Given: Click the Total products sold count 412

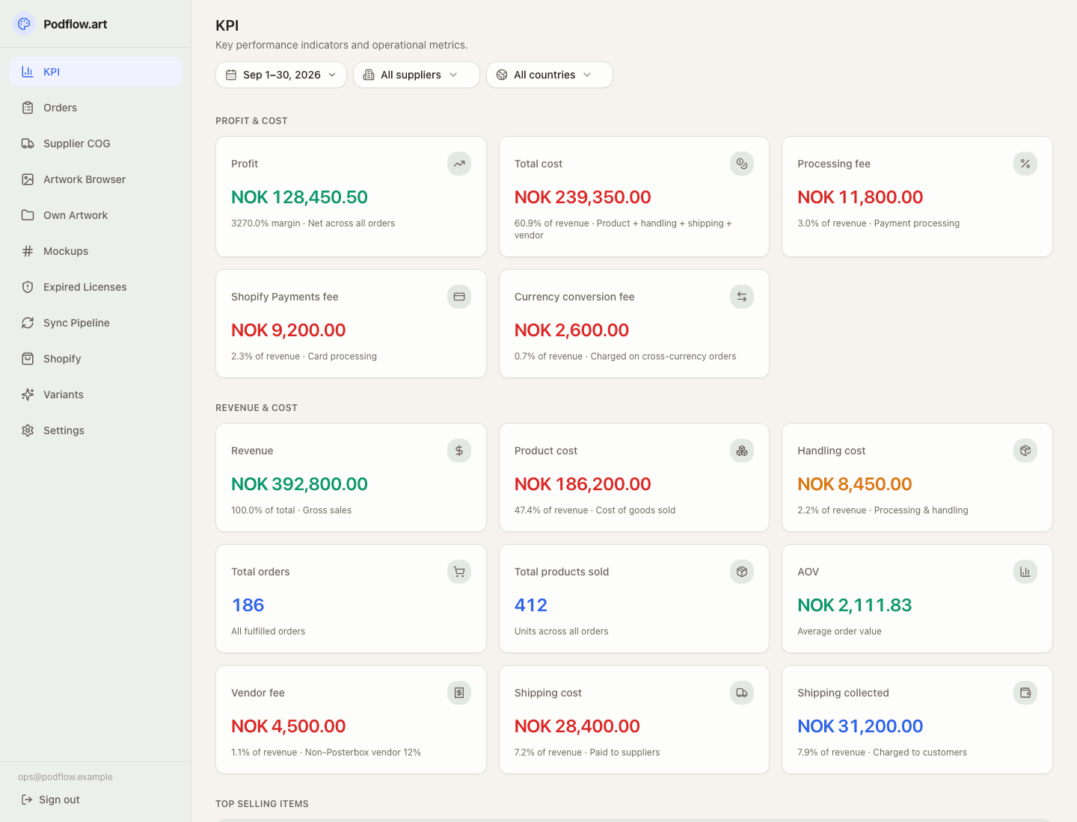Looking at the screenshot, I should click(531, 605).
